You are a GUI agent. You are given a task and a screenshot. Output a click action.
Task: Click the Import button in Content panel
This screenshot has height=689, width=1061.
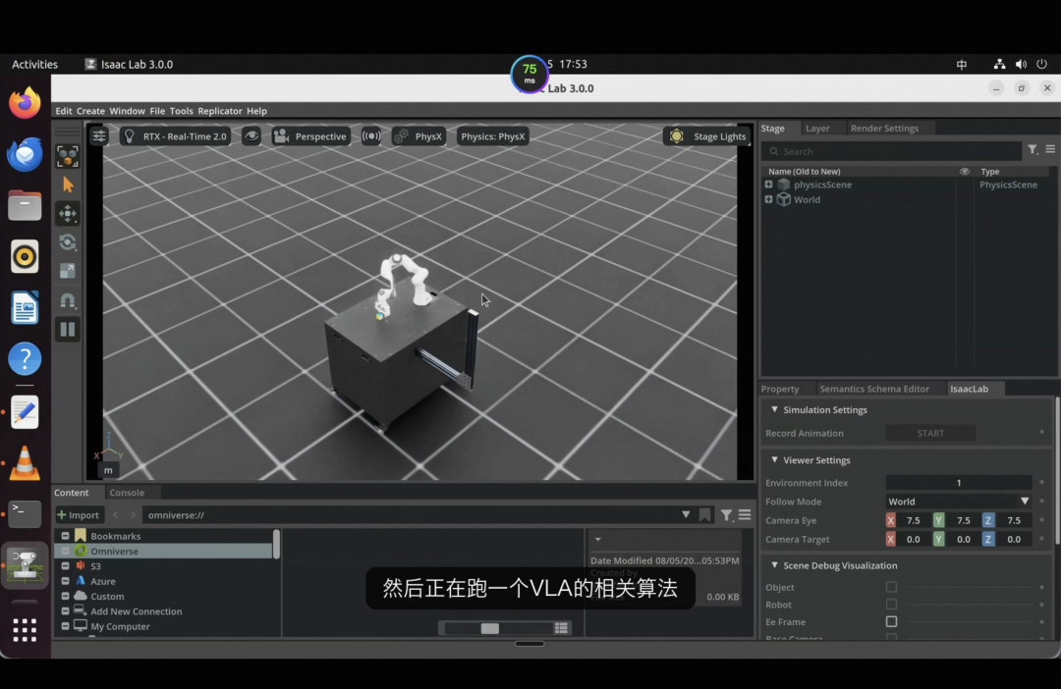[79, 515]
